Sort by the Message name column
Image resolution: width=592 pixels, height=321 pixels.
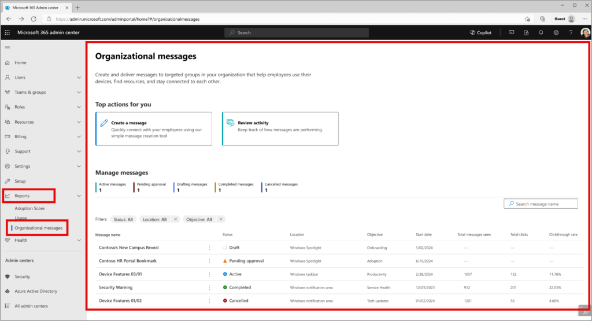point(108,235)
